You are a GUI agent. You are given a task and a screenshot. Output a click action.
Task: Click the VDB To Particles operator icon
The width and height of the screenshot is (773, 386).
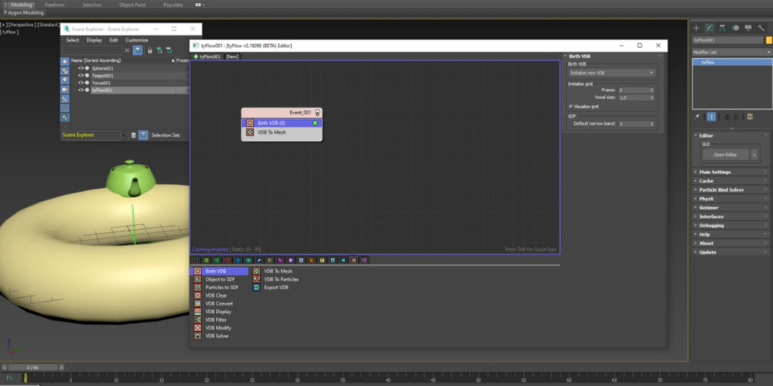(256, 279)
